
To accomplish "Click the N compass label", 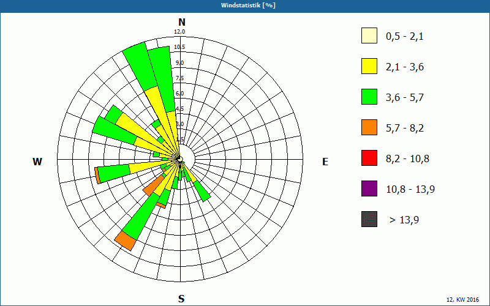I will click(181, 22).
